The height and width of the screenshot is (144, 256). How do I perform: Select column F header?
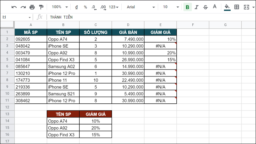click(x=193, y=25)
